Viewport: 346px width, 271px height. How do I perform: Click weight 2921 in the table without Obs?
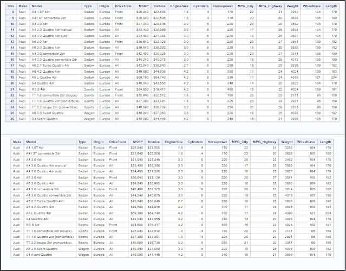[x=289, y=237]
